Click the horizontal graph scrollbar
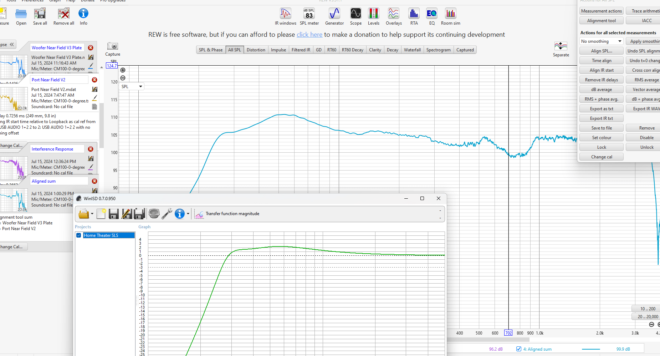The width and height of the screenshot is (660, 356). click(488, 340)
